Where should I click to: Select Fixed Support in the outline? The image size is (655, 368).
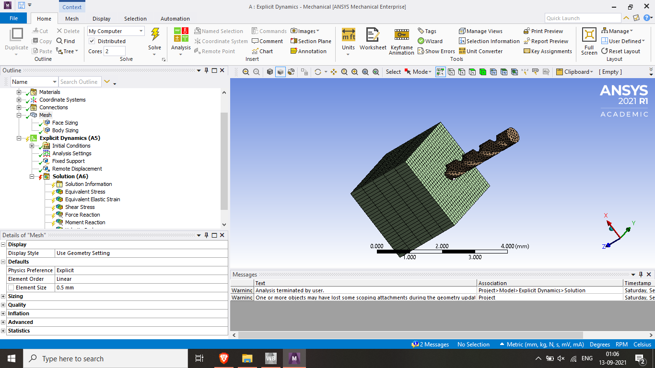pos(68,161)
